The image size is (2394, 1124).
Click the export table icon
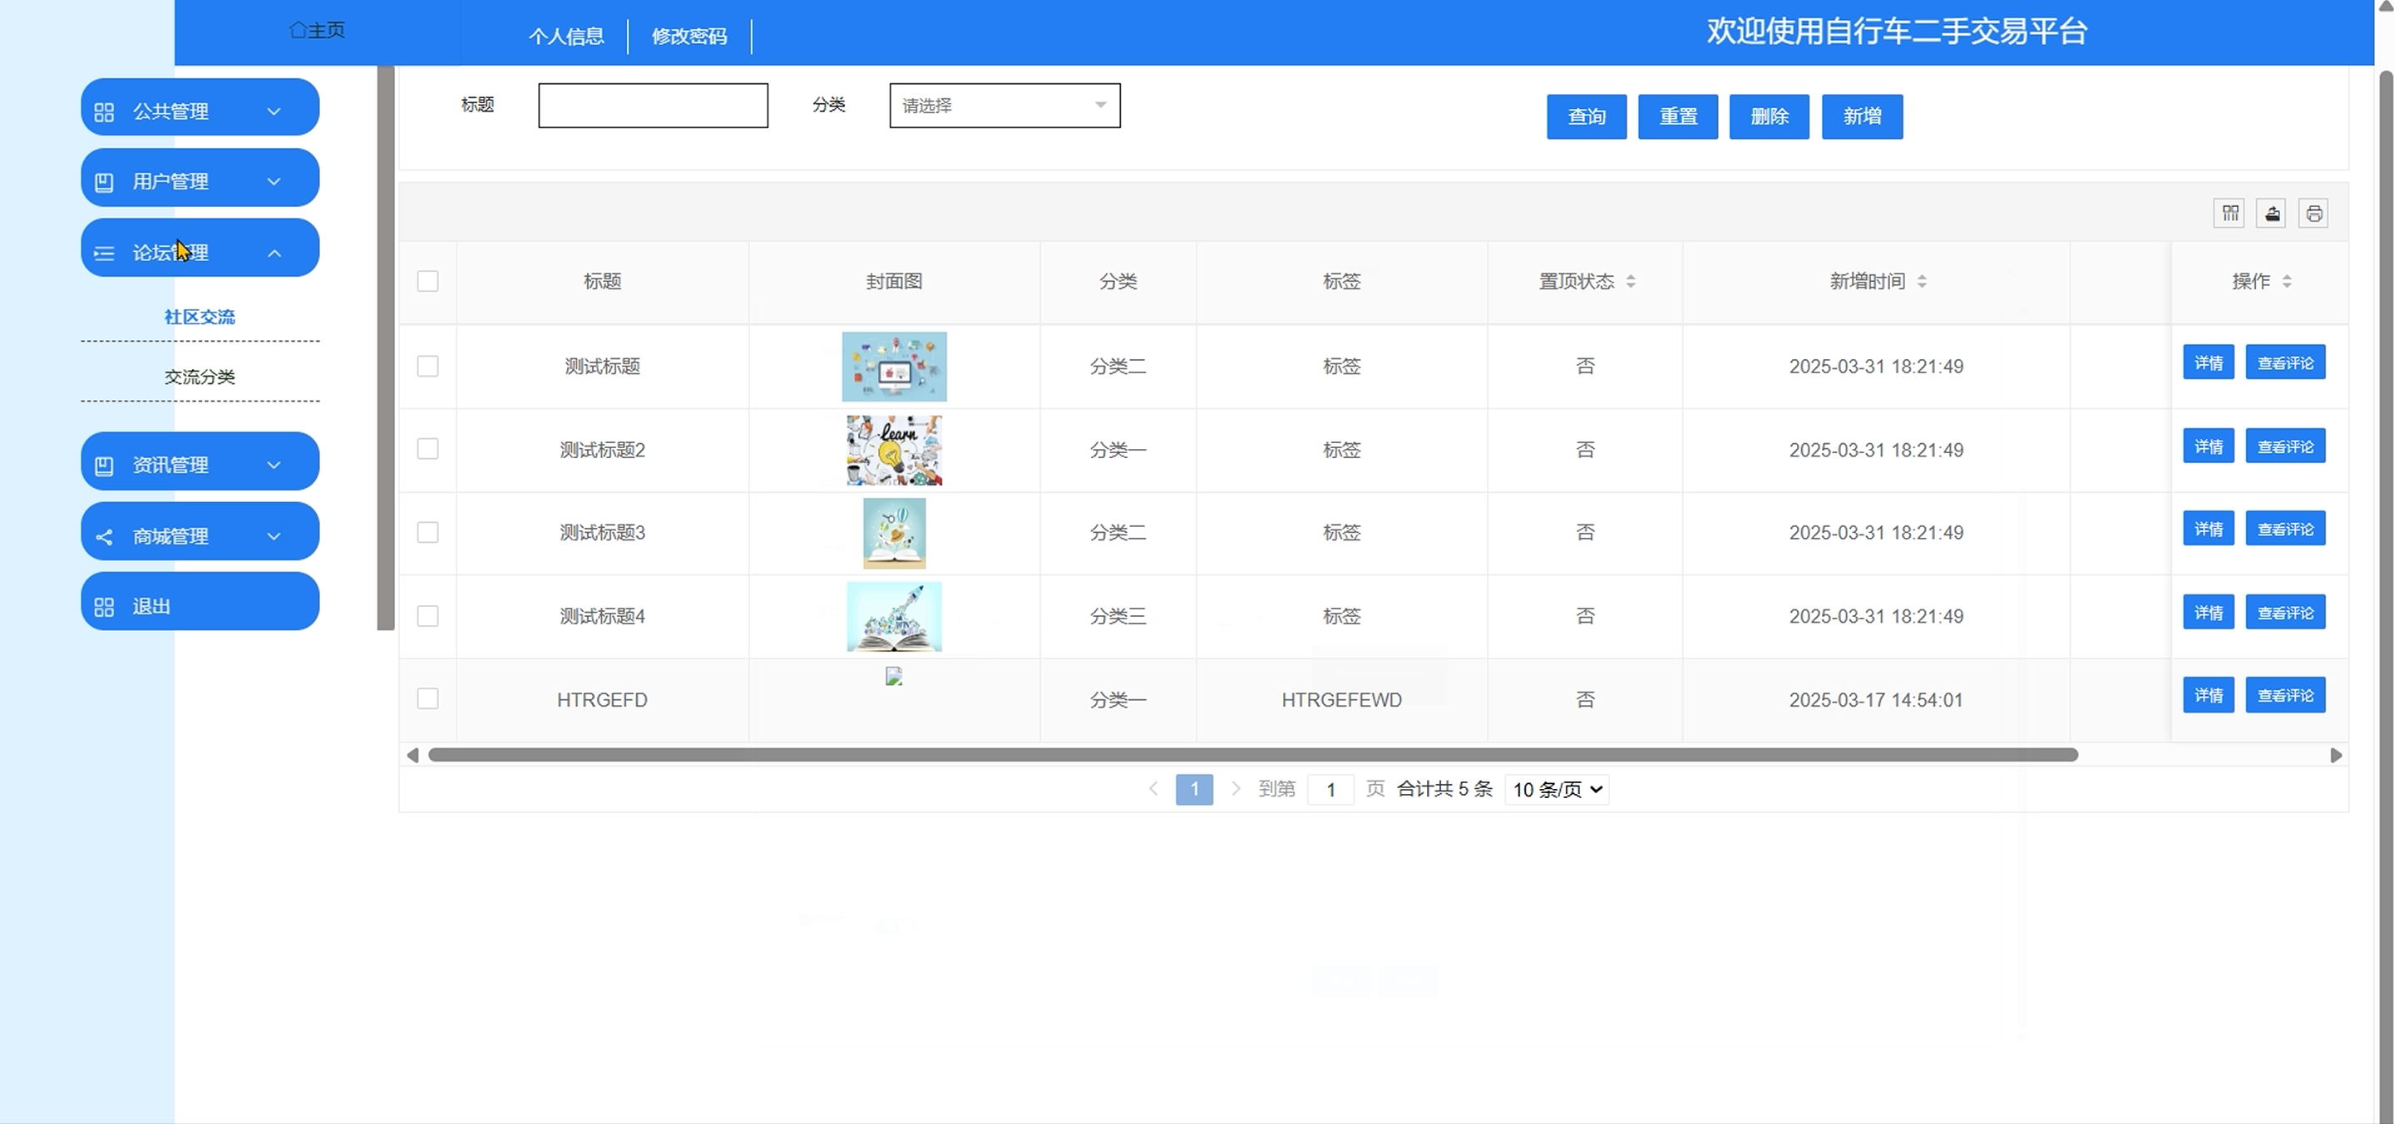pos(2271,214)
